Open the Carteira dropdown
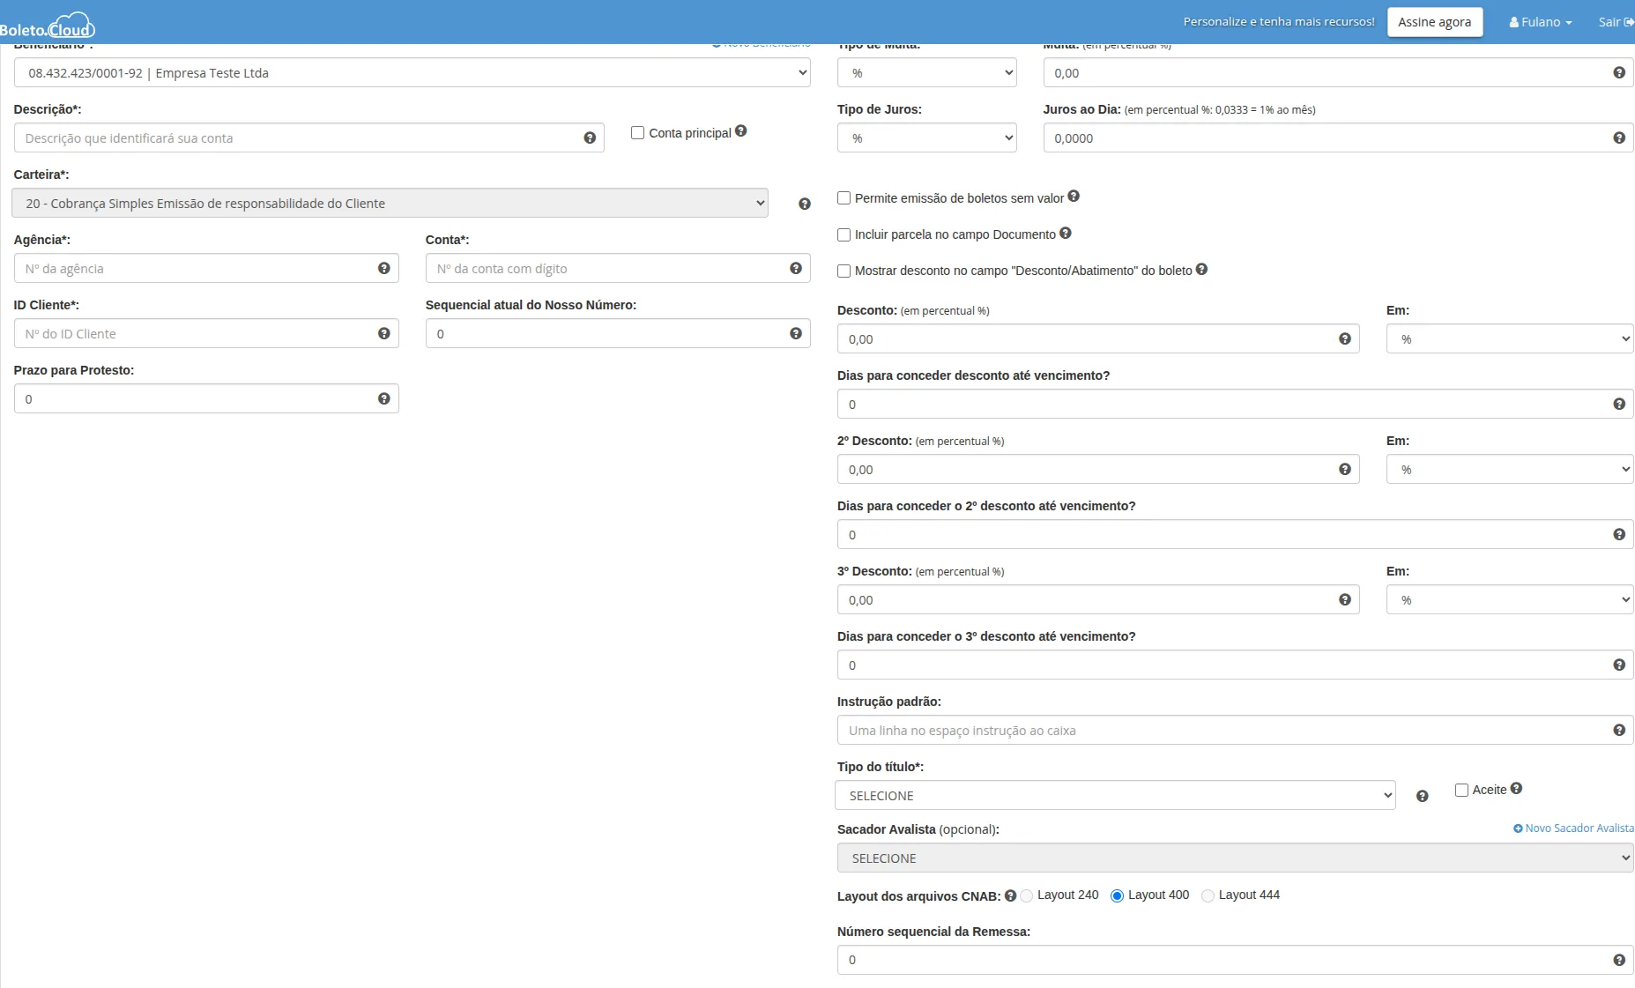 (x=390, y=204)
